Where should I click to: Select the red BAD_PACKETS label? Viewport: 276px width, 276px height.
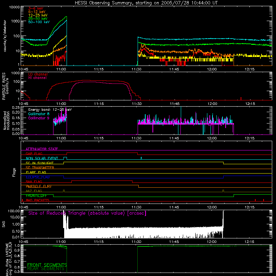38,200
